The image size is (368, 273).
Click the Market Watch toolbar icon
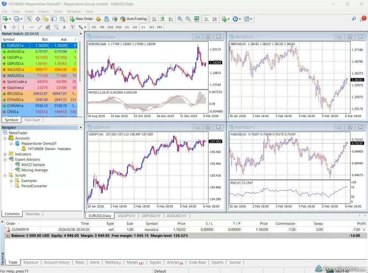pos(29,19)
